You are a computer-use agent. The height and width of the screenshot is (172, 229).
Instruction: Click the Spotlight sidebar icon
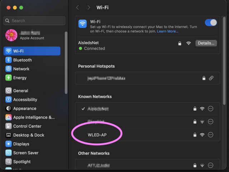tap(9, 162)
